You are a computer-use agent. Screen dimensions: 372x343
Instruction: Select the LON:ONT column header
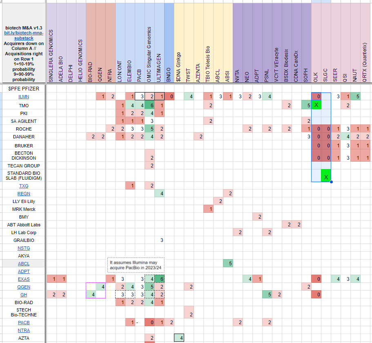click(120, 43)
